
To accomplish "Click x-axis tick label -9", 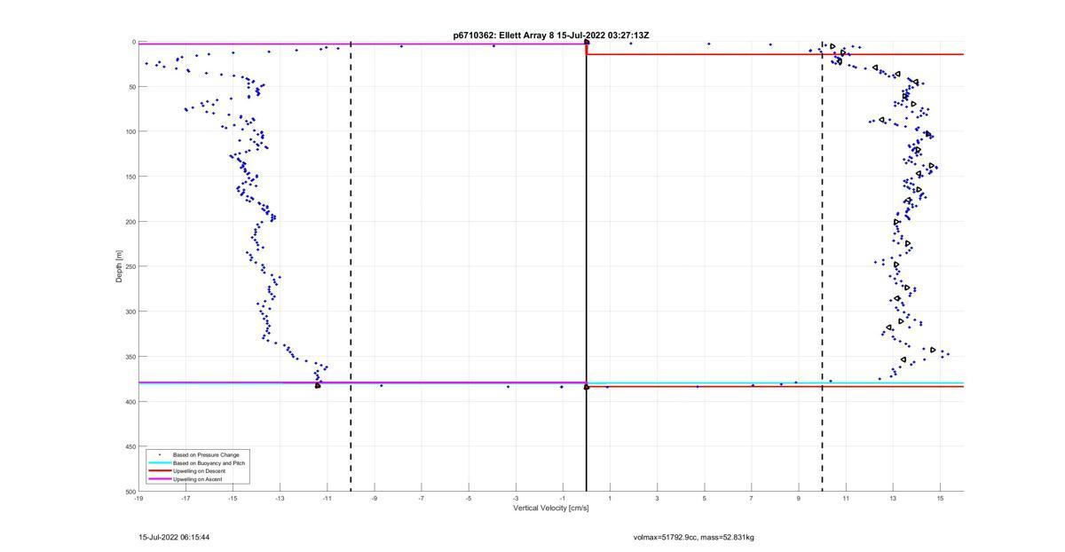I will 375,498.
